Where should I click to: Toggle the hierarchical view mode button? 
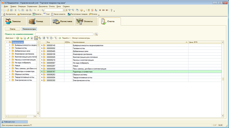click(36, 38)
